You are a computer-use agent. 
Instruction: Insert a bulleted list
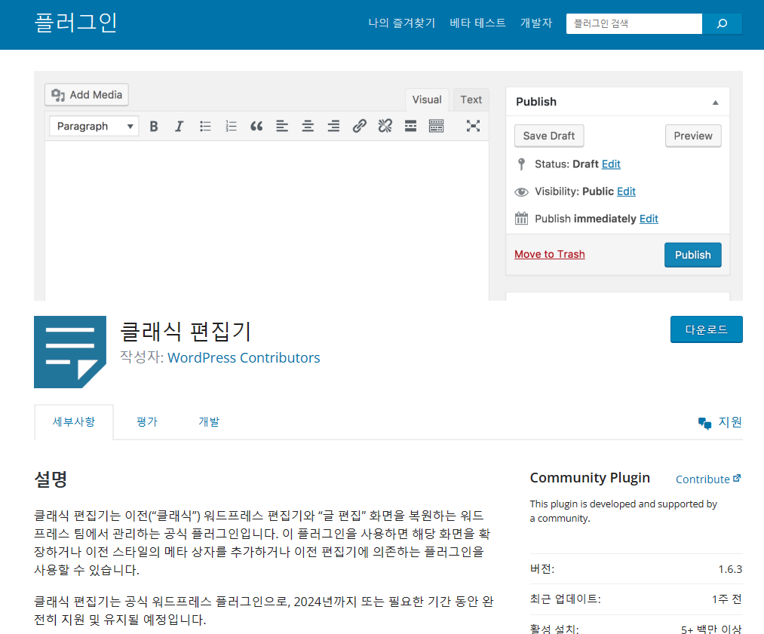point(205,127)
